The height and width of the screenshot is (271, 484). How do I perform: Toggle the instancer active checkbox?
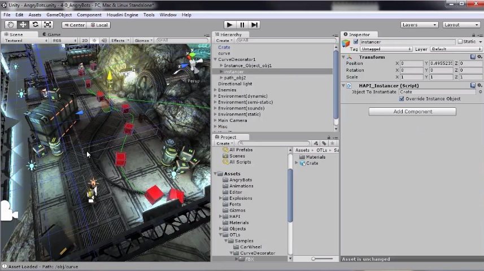click(356, 42)
